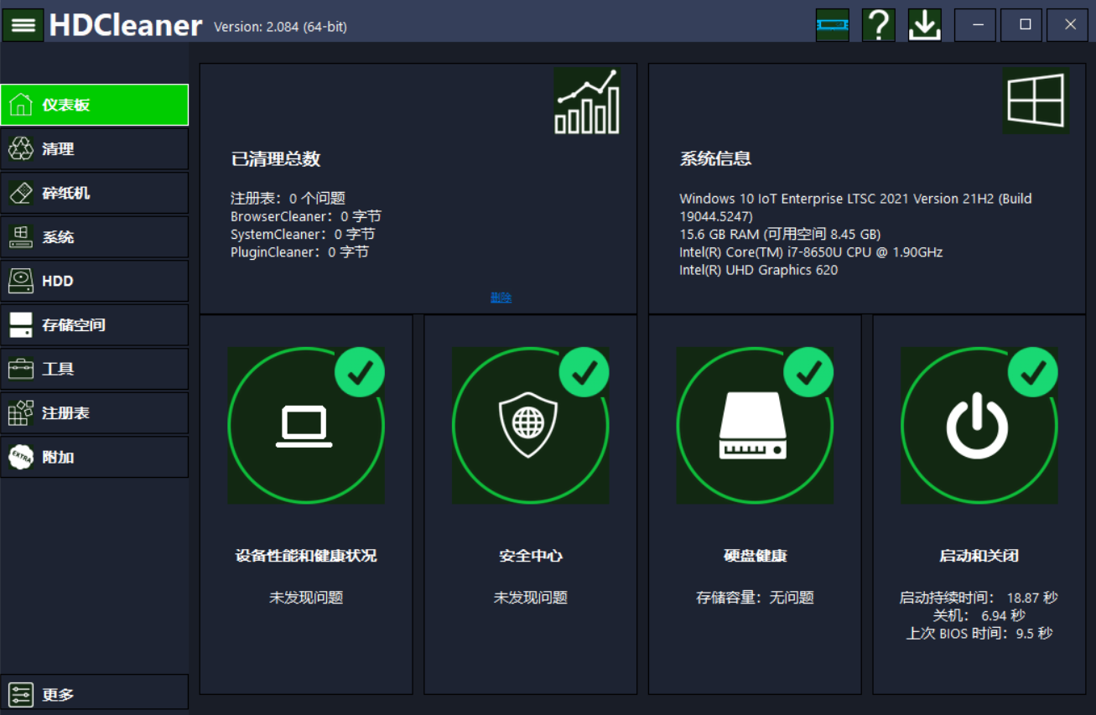Click 未发现问题 under 安全中心
Viewport: 1096px width, 715px height.
[x=531, y=598]
